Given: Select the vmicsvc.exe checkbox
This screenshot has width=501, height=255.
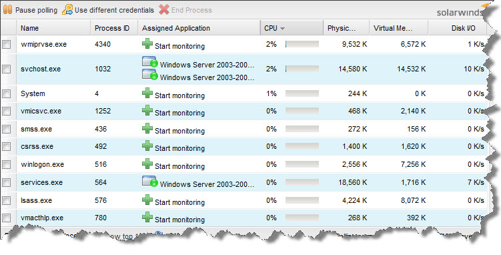Looking at the screenshot, I should [x=7, y=111].
